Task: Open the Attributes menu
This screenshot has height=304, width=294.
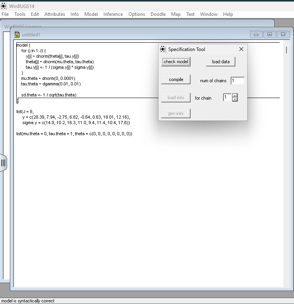Action: [x=55, y=14]
